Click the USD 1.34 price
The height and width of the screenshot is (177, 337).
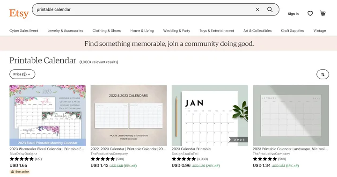point(262,165)
